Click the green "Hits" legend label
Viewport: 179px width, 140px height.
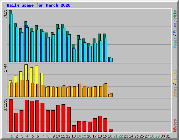[x=175, y=14]
